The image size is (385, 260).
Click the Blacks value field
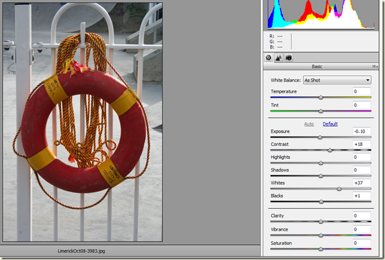362,196
